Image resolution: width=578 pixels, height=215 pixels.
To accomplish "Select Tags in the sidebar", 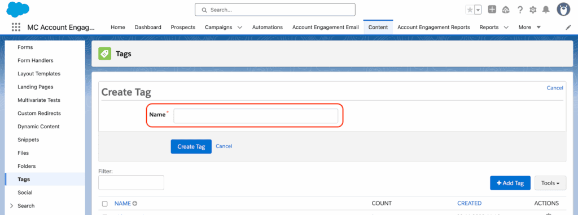I will point(45,180).
